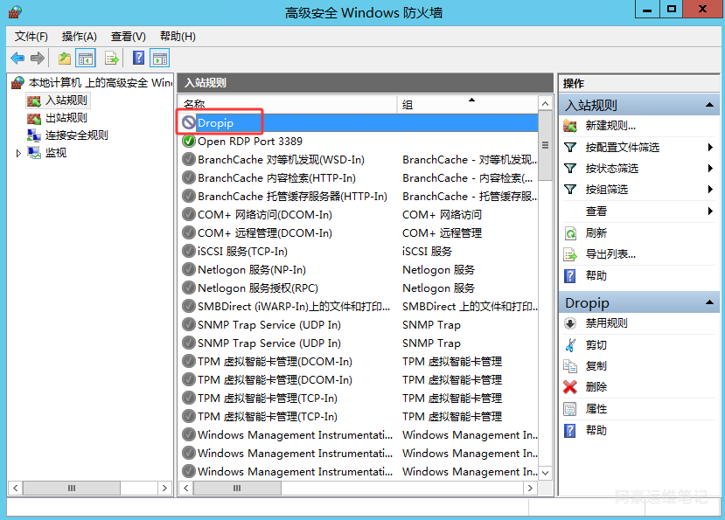Open the 按状态筛选 submenu arrow
The height and width of the screenshot is (520, 725).
[x=710, y=169]
